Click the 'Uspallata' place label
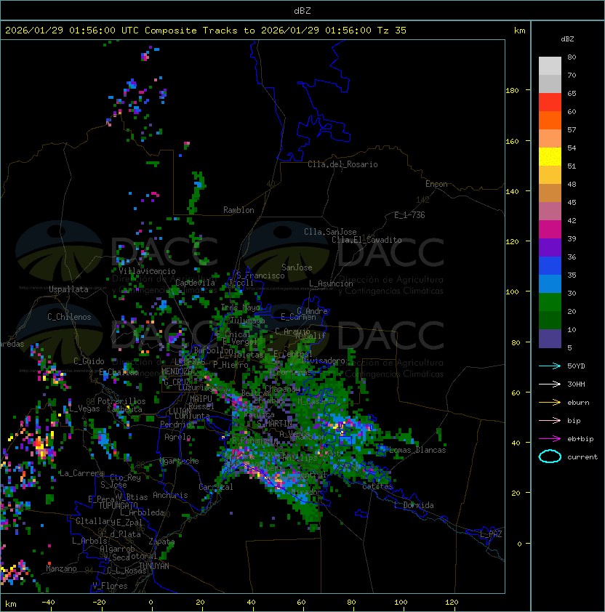The image size is (605, 612). pos(68,289)
